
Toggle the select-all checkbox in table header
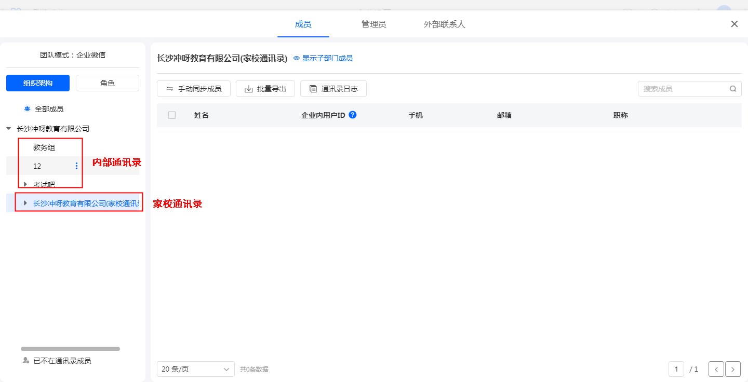172,115
